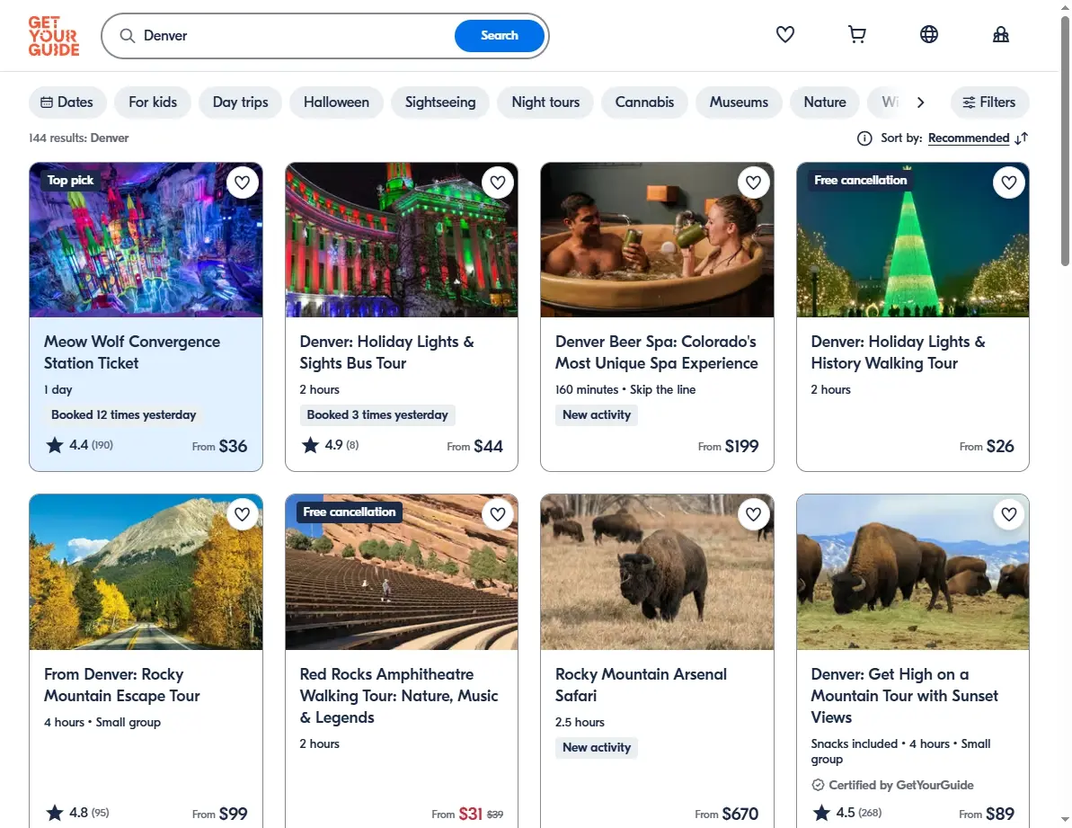This screenshot has width=1072, height=828.
Task: Open Rocky Mountain Arsenal Safari title
Action: point(641,684)
